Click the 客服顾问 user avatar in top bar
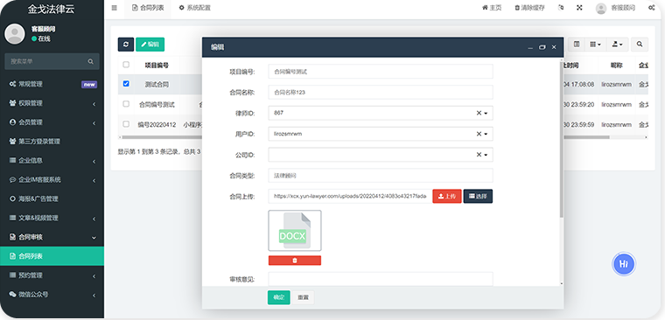Image resolution: width=665 pixels, height=320 pixels. point(601,9)
